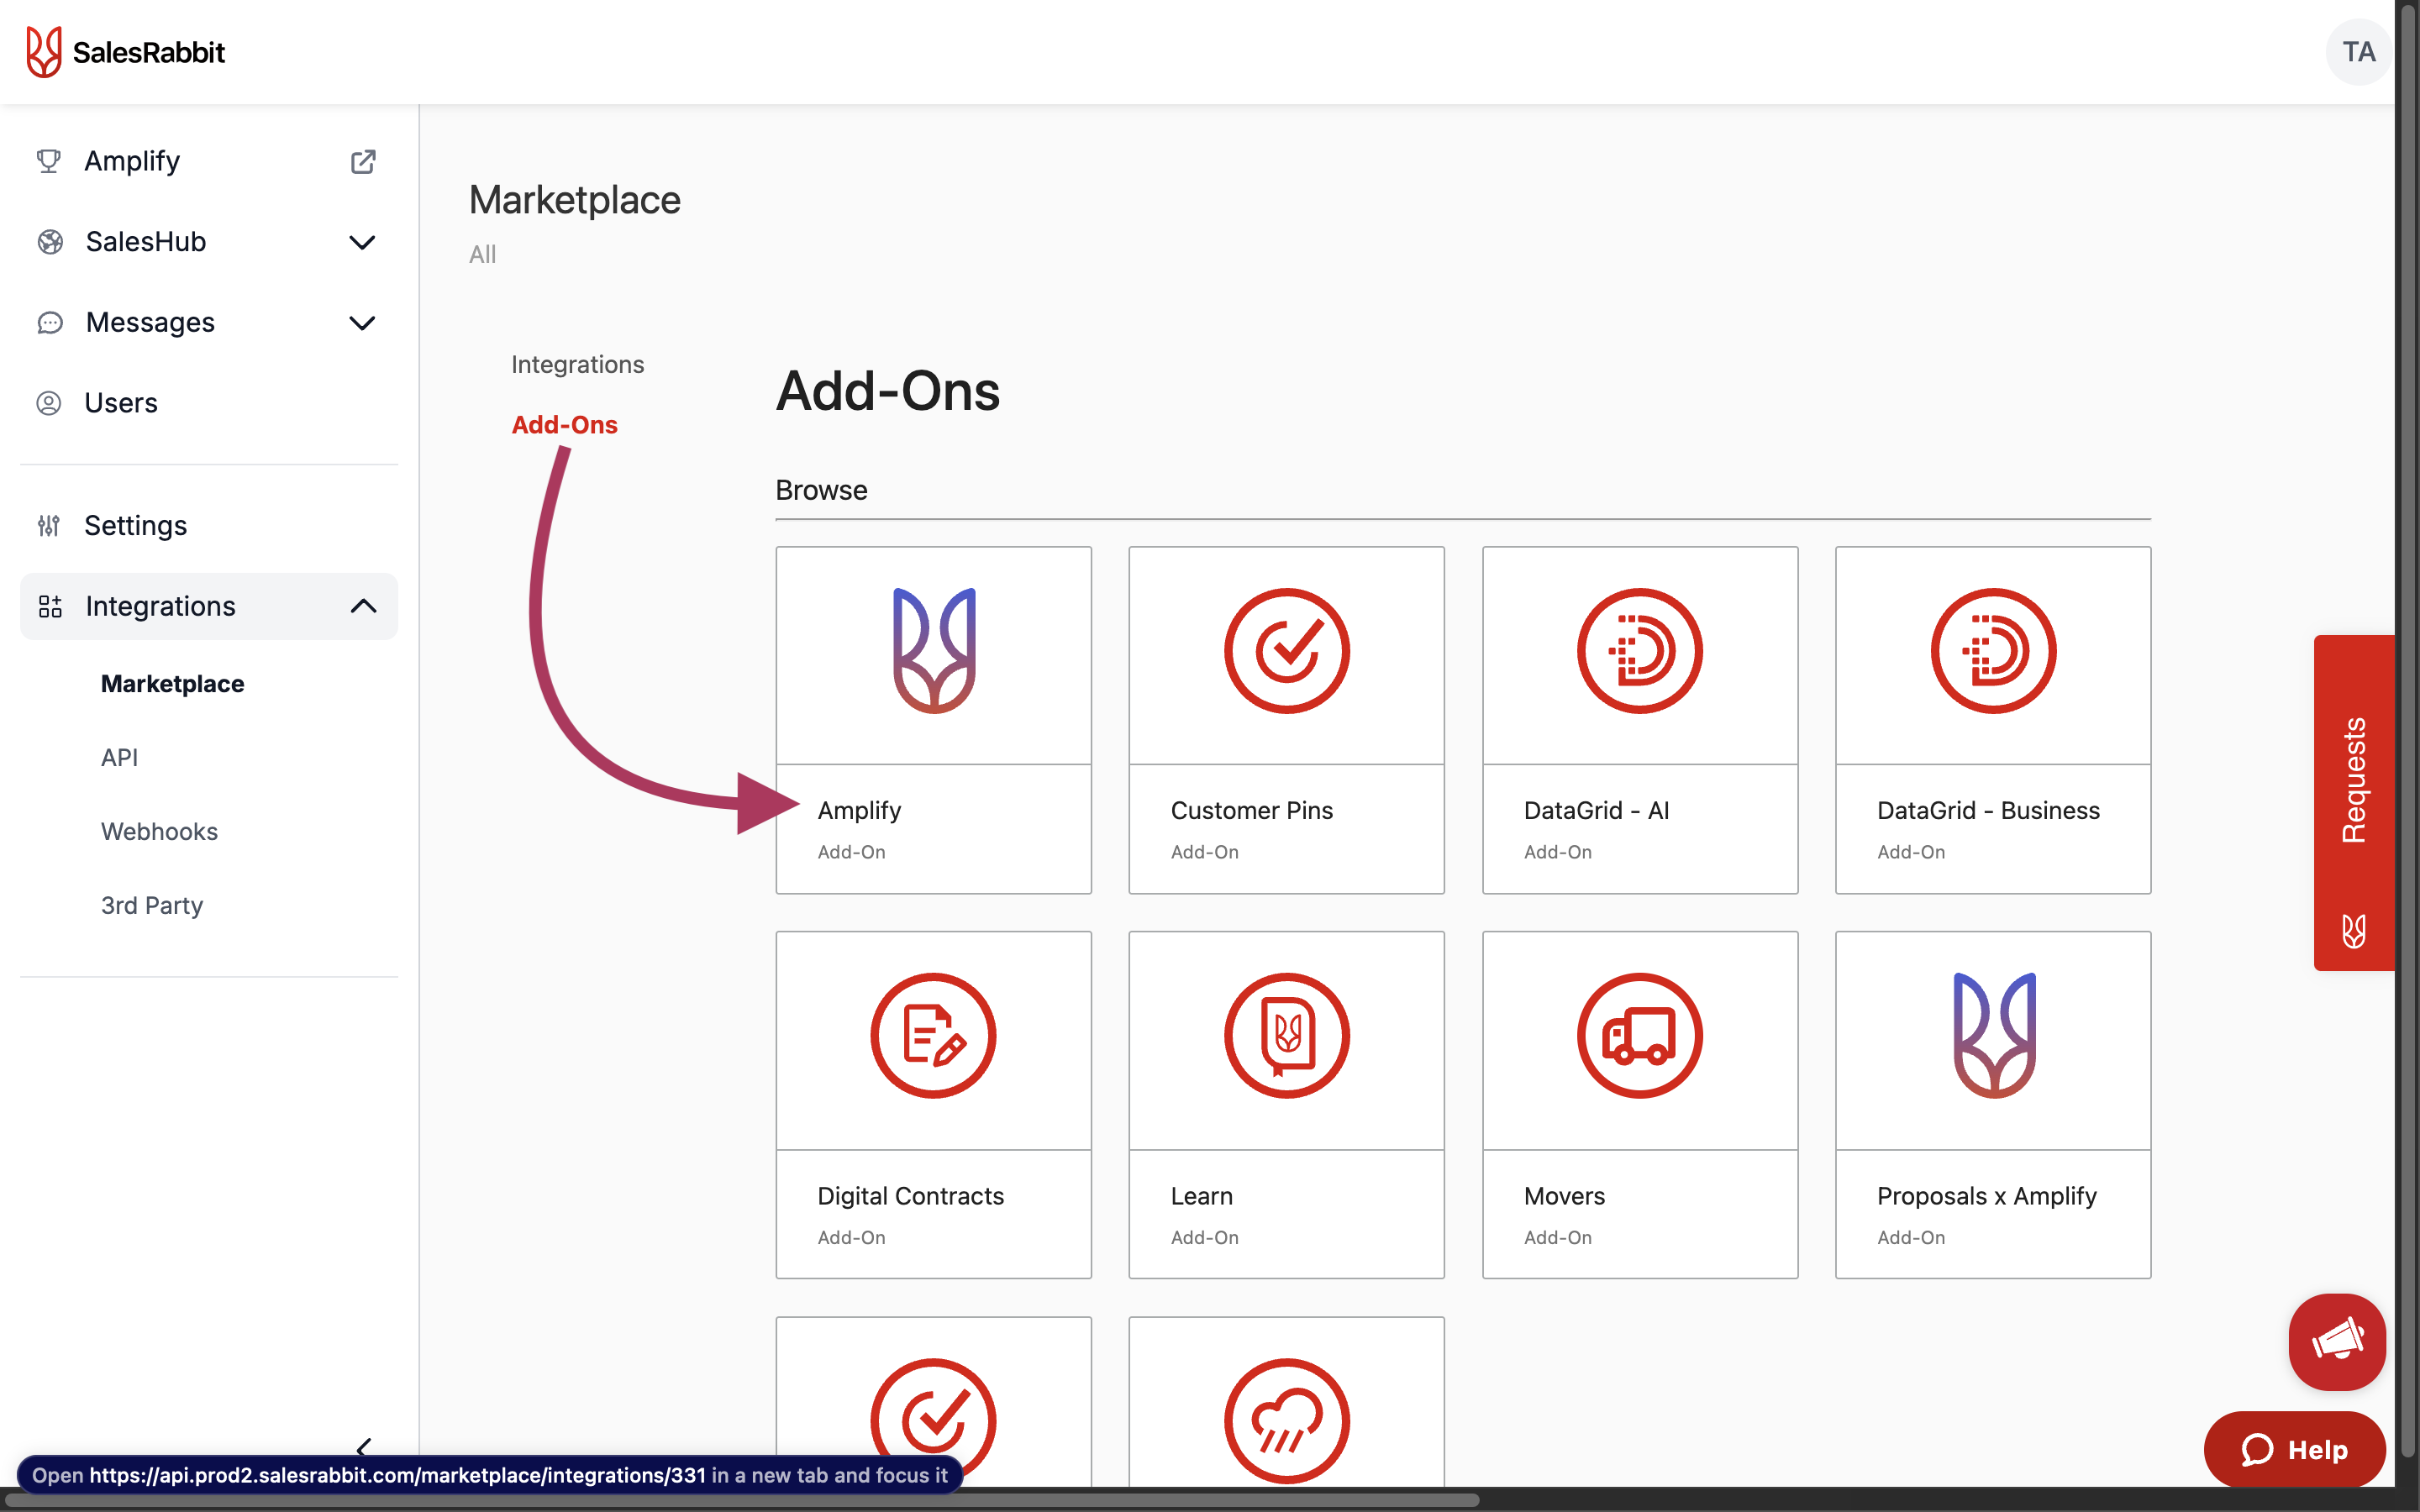Screen dimensions: 2420x1512
Task: Open the Help chat button
Action: [2294, 1450]
